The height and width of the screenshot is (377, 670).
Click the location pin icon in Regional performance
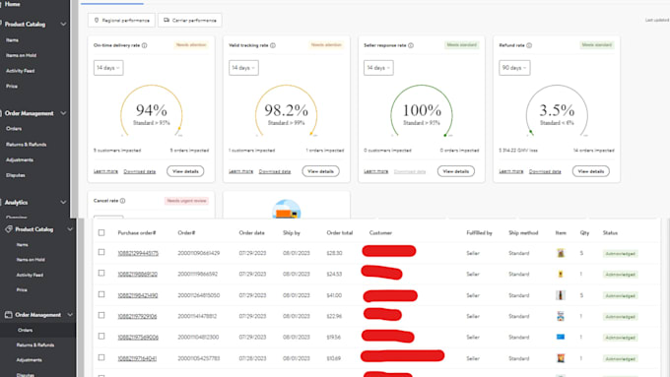[x=97, y=20]
